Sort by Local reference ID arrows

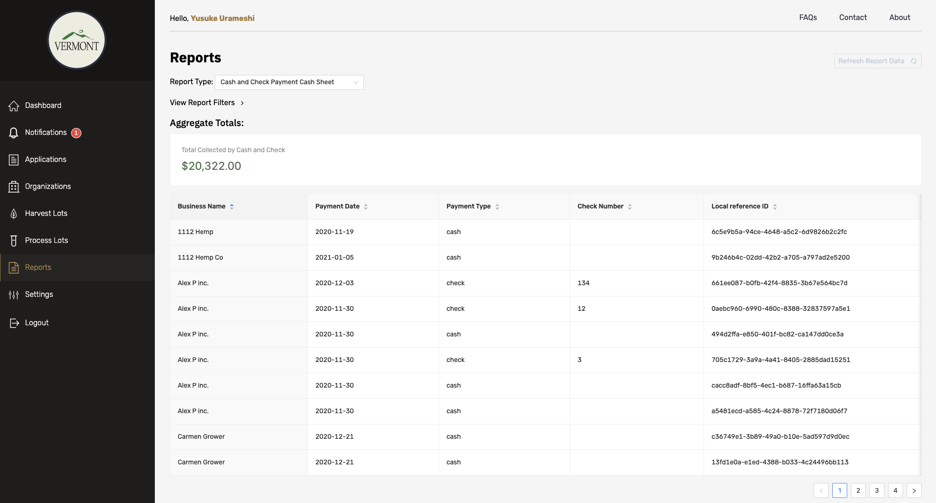(x=775, y=207)
